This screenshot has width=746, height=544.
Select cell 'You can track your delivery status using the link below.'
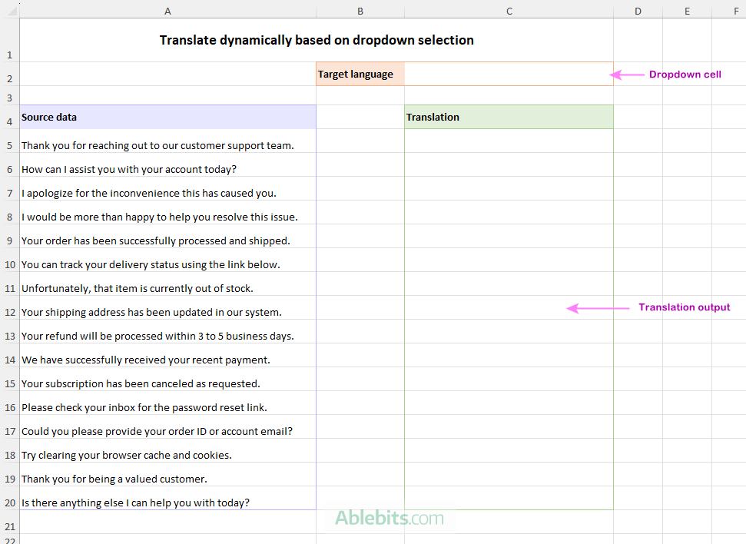click(x=167, y=260)
